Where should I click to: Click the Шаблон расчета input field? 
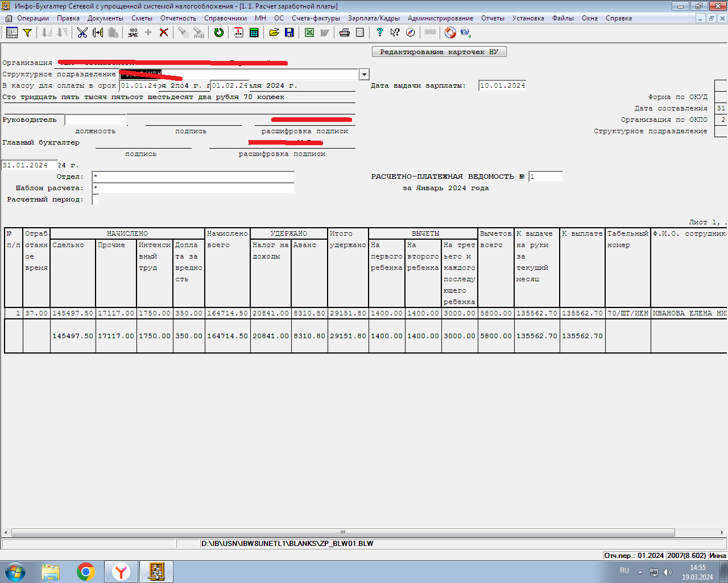(193, 188)
